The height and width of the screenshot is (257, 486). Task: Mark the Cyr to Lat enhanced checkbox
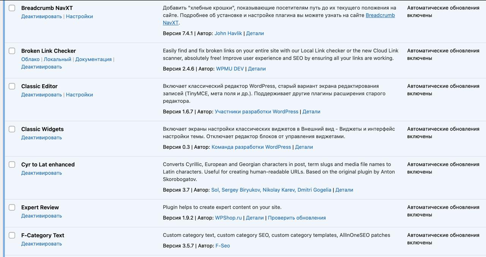(x=12, y=164)
